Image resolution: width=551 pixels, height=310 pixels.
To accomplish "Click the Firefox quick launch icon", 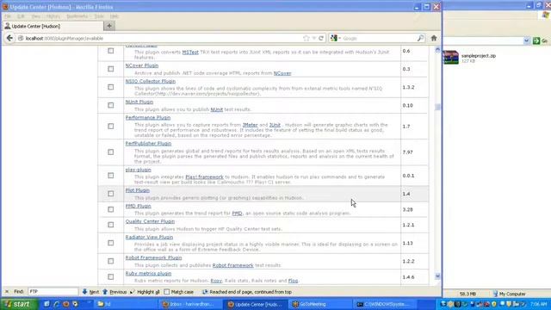I will (65, 304).
